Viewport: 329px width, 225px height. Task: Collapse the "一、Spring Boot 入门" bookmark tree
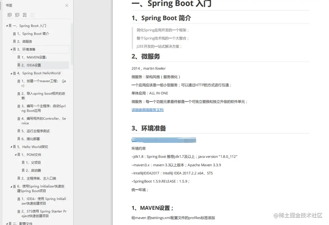click(x=7, y=26)
